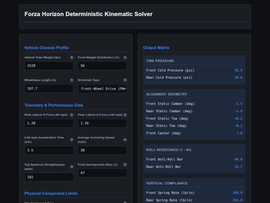Open the Drivetrain Type dropdown

click(102, 89)
